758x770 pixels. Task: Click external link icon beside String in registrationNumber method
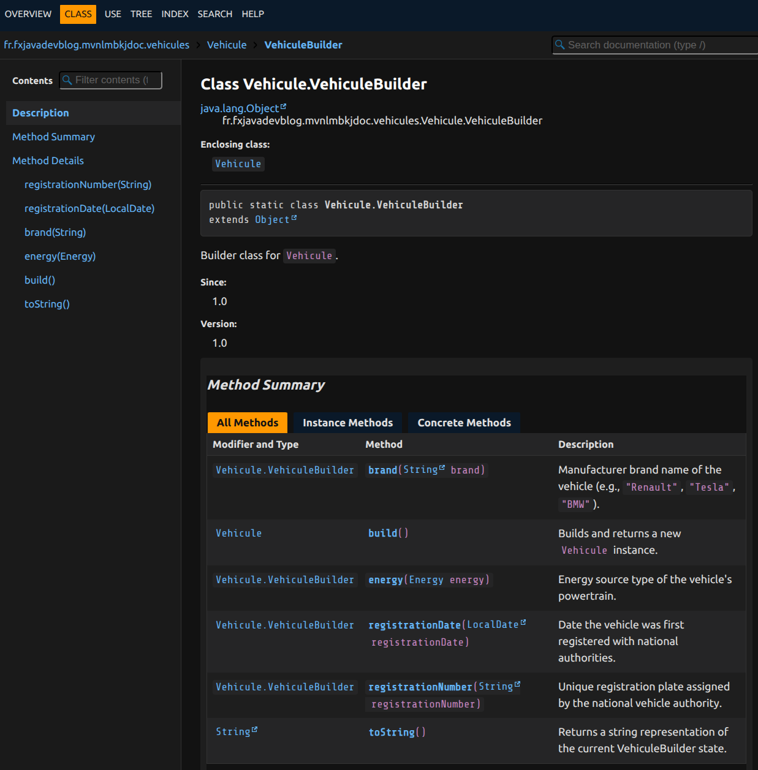(518, 685)
